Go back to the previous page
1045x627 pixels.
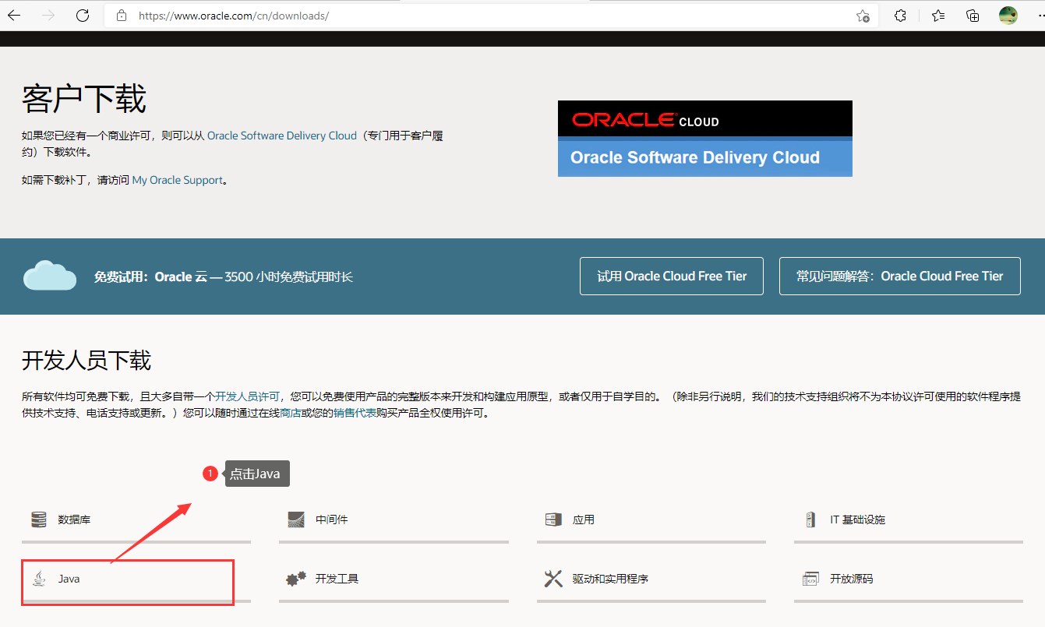[15, 16]
